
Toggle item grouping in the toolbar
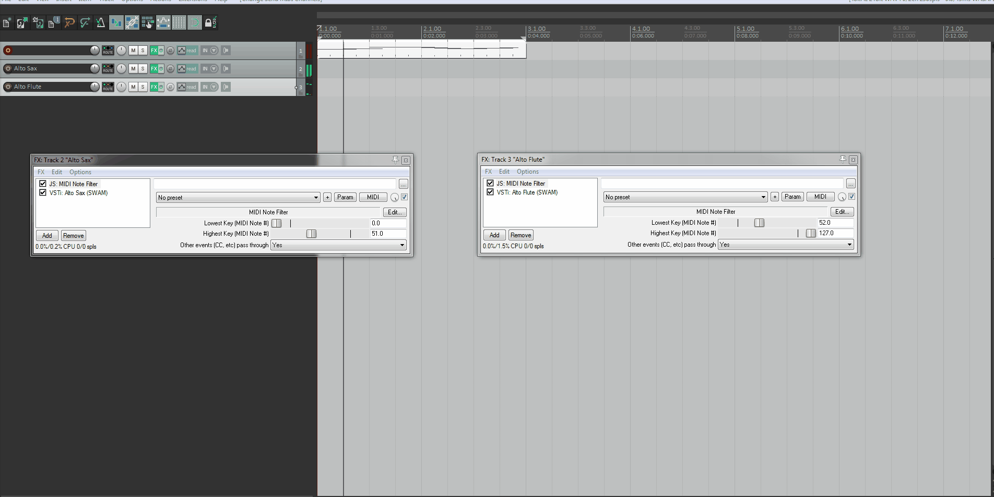click(x=132, y=22)
